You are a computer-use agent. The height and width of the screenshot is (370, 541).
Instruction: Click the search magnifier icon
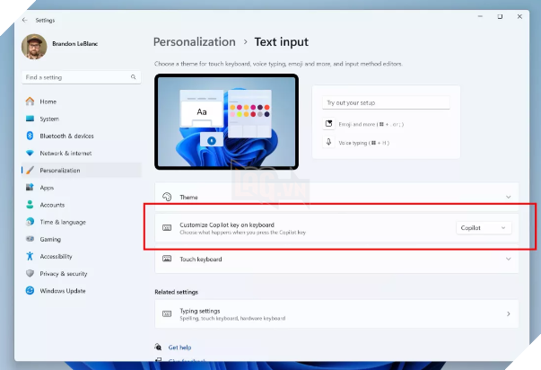click(x=133, y=77)
